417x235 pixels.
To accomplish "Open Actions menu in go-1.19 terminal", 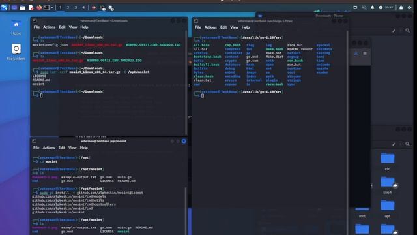I will point(210,27).
